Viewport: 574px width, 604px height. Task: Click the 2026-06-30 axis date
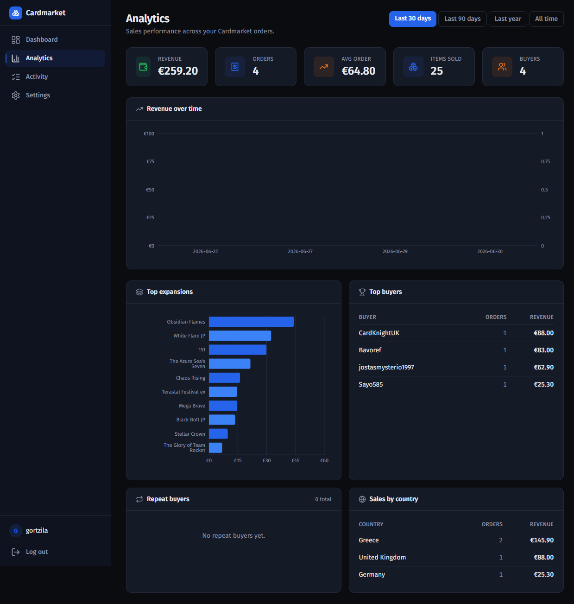(490, 252)
